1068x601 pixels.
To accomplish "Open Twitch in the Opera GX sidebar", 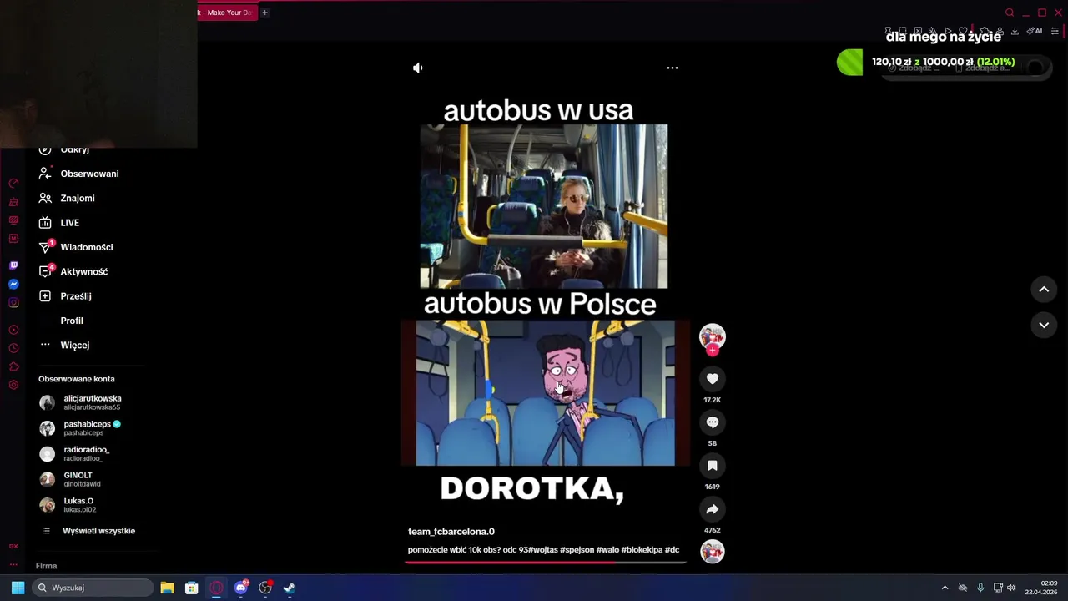I will point(13,265).
